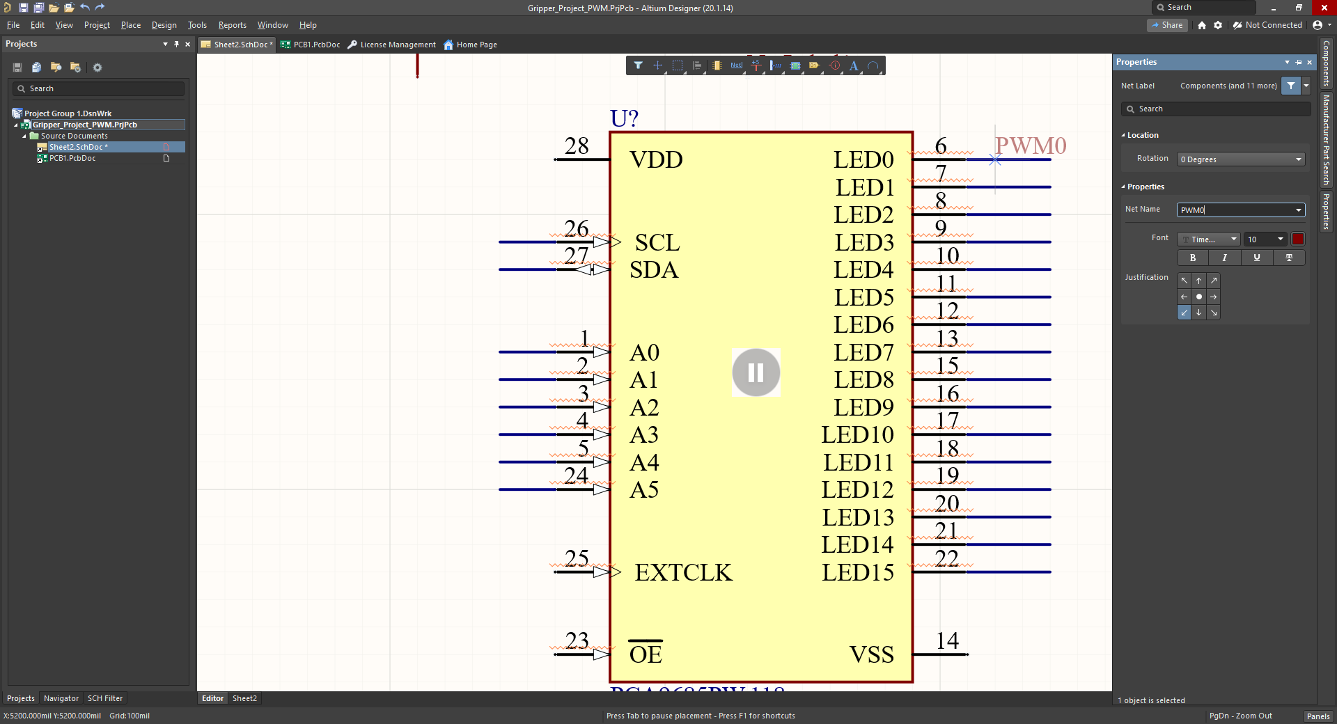Open a document with the folder icon

[54, 8]
